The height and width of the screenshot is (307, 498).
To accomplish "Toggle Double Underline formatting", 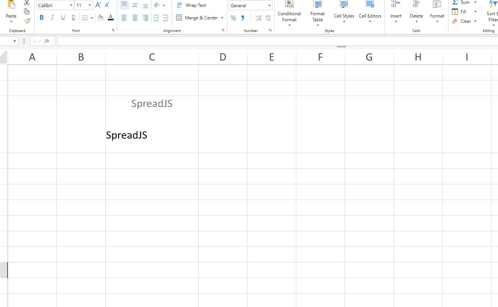I will tap(74, 18).
